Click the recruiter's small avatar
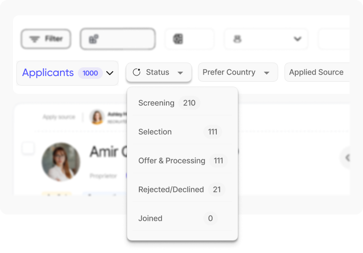Viewport: 363px width, 253px height. (97, 117)
